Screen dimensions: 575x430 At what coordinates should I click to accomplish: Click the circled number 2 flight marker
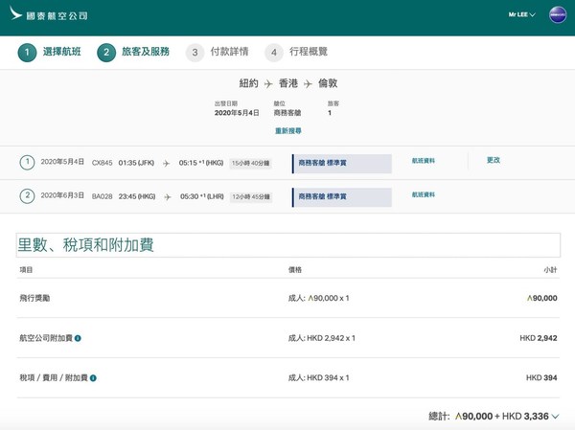click(27, 196)
